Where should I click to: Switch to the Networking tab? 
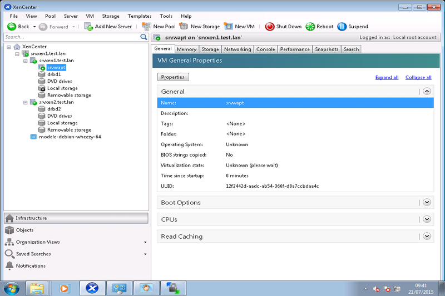point(238,49)
